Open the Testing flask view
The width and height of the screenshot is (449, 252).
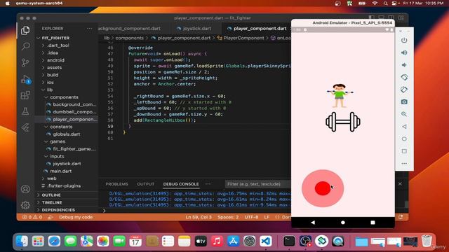coord(25,111)
